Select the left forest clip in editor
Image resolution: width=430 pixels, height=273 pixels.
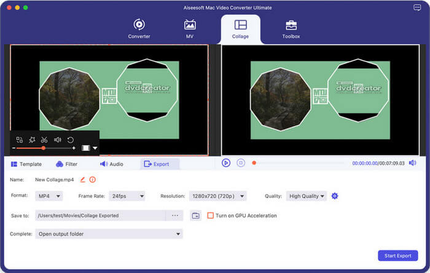pyautogui.click(x=69, y=99)
